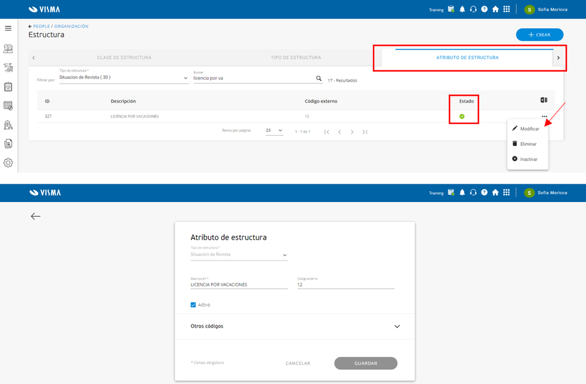
Task: Follow the PEOPLE breadcrumb link
Action: (42, 26)
